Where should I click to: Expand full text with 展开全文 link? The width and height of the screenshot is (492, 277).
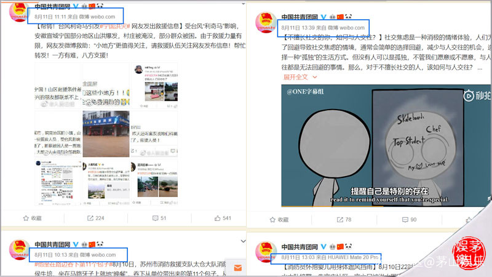click(300, 77)
